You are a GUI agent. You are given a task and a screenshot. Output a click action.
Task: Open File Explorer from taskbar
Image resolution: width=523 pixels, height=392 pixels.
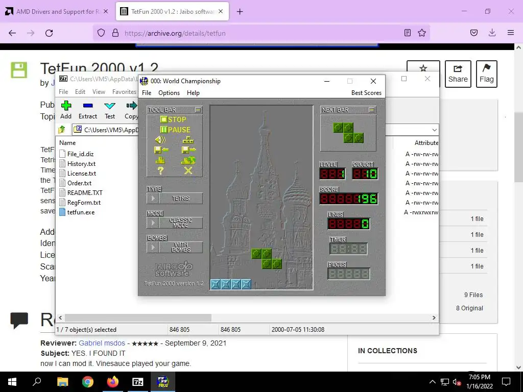coord(63,382)
